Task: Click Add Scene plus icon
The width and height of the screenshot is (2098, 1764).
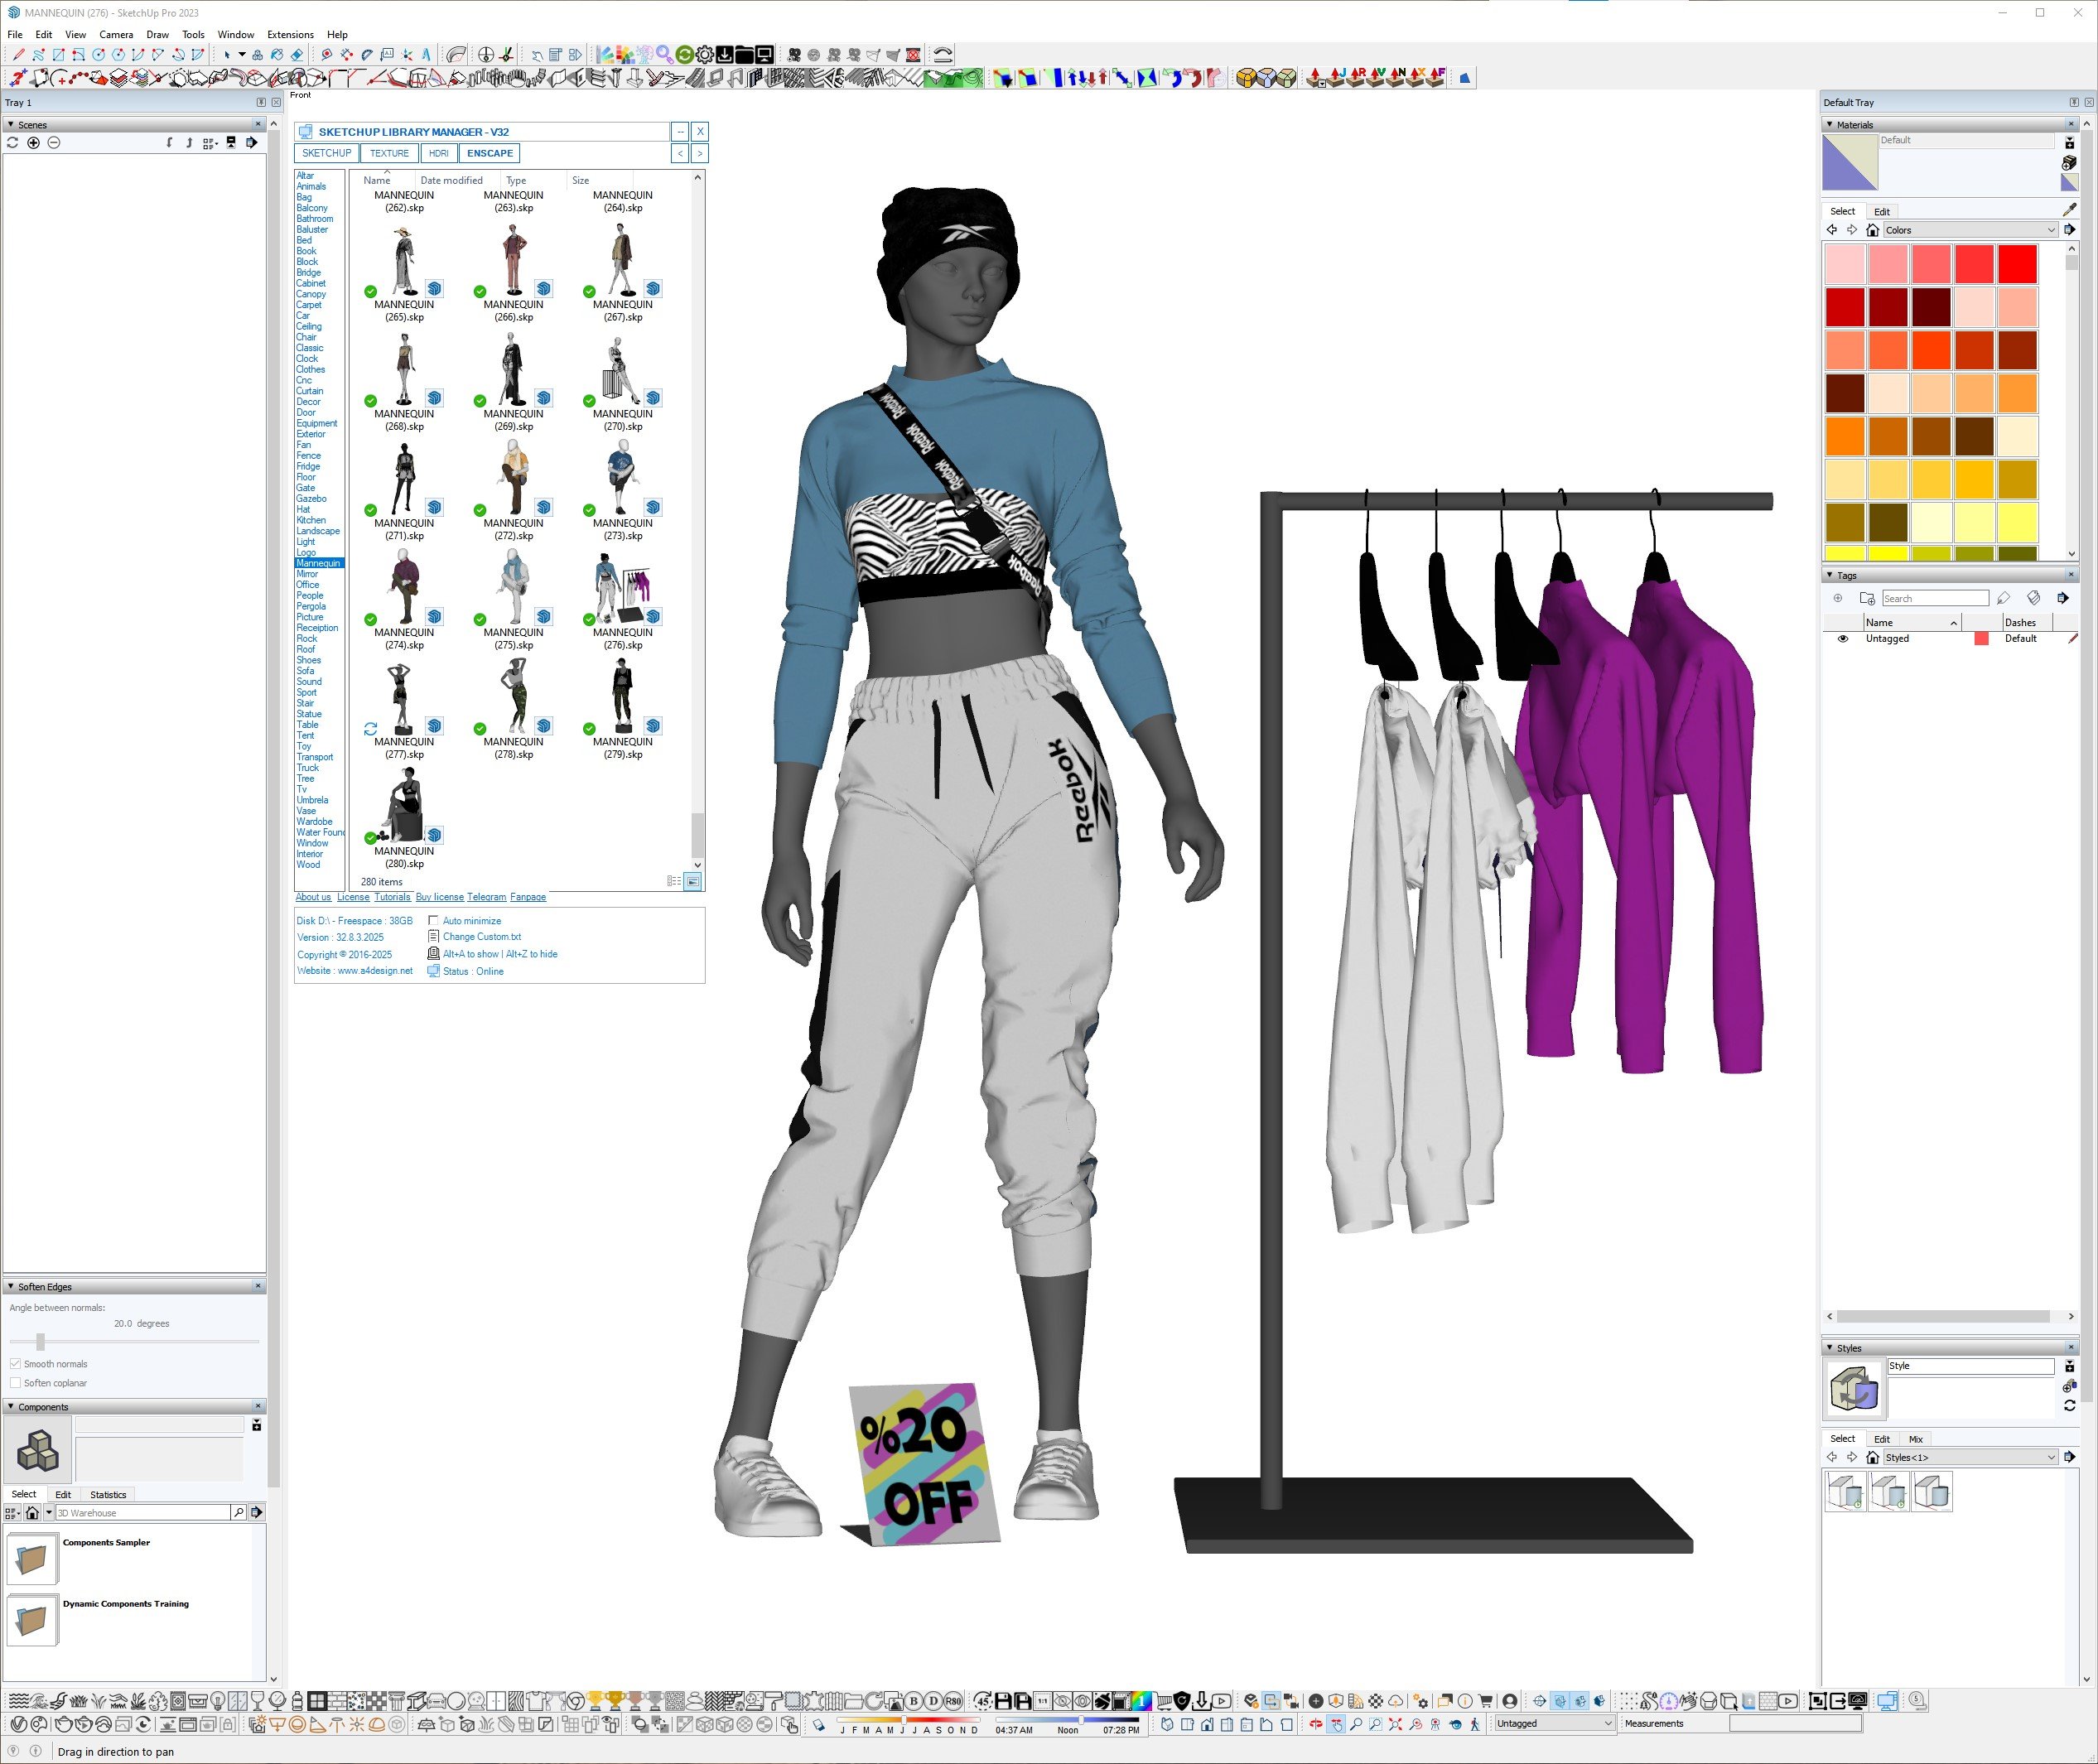Action: coord(33,143)
